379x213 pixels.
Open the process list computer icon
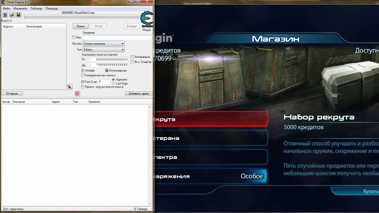(5, 15)
